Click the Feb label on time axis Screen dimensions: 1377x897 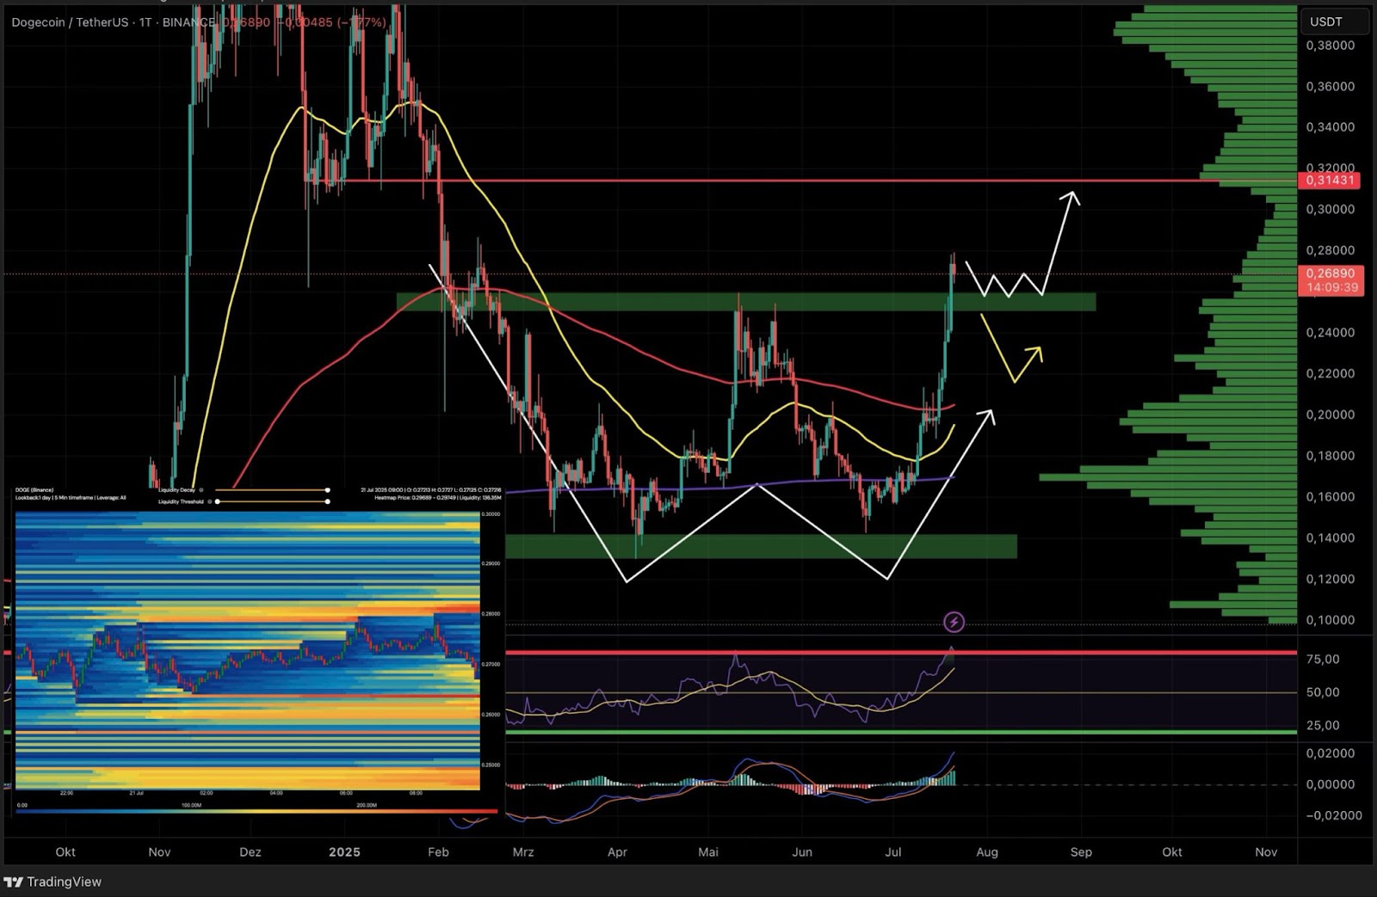pyautogui.click(x=438, y=852)
